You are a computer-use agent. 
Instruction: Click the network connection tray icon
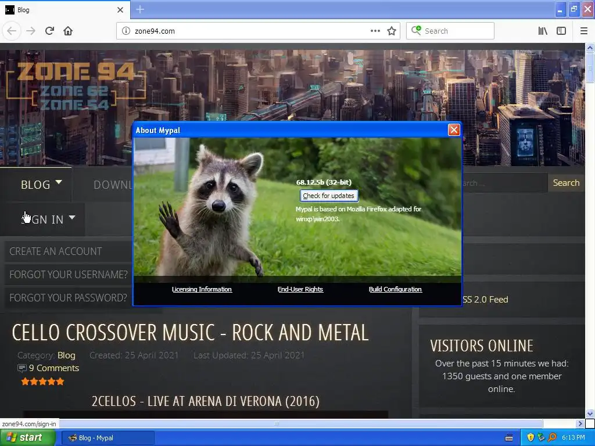coord(541,438)
